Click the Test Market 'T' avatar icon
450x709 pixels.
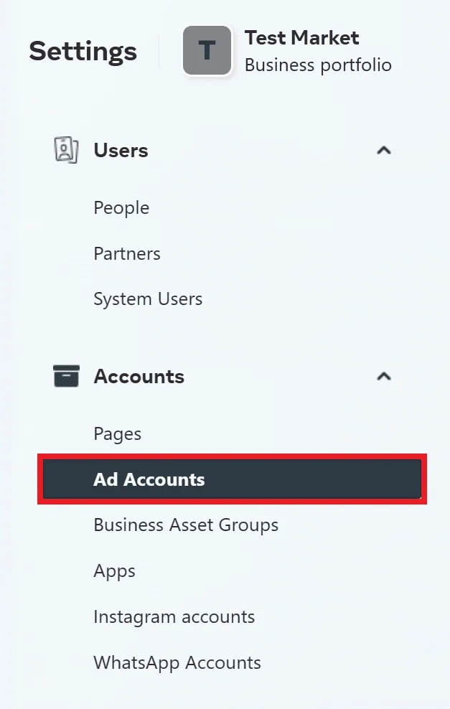pos(207,50)
